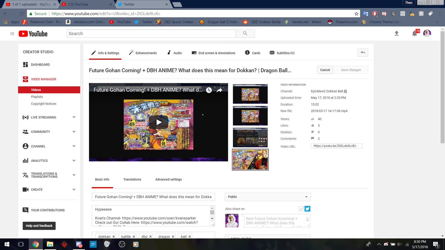Click Help and feedback button

point(39,226)
